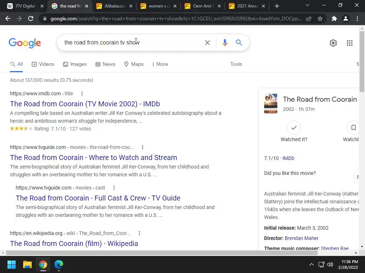
Task: Close the ITV Digital tab
Action: pyautogui.click(x=42, y=6)
